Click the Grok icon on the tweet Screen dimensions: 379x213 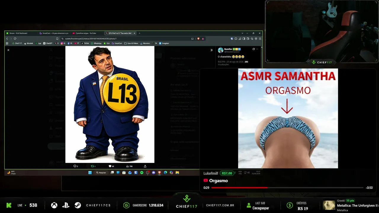pos(253,49)
